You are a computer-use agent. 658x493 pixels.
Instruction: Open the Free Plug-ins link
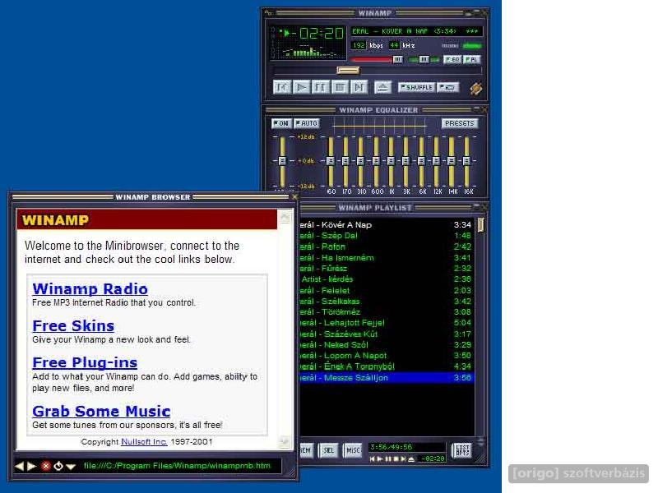pyautogui.click(x=85, y=362)
